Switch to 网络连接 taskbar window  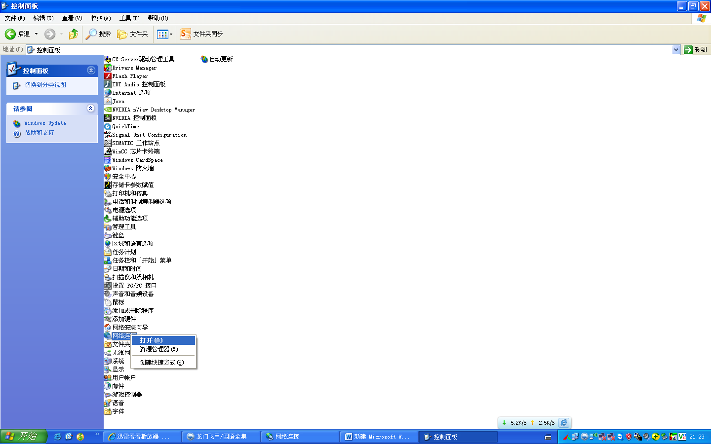pos(299,437)
